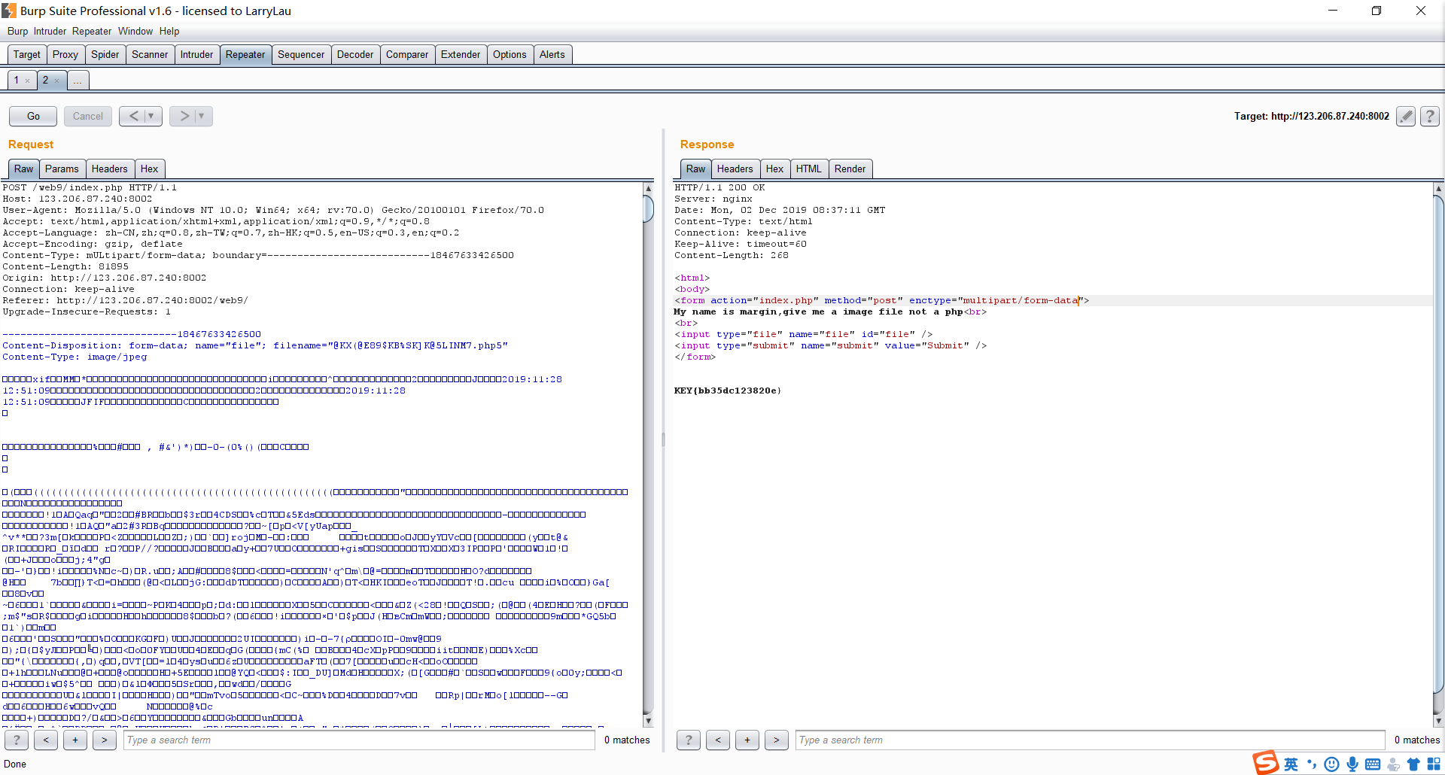The width and height of the screenshot is (1445, 775).
Task: Open history back dropdown arrow
Action: 151,116
